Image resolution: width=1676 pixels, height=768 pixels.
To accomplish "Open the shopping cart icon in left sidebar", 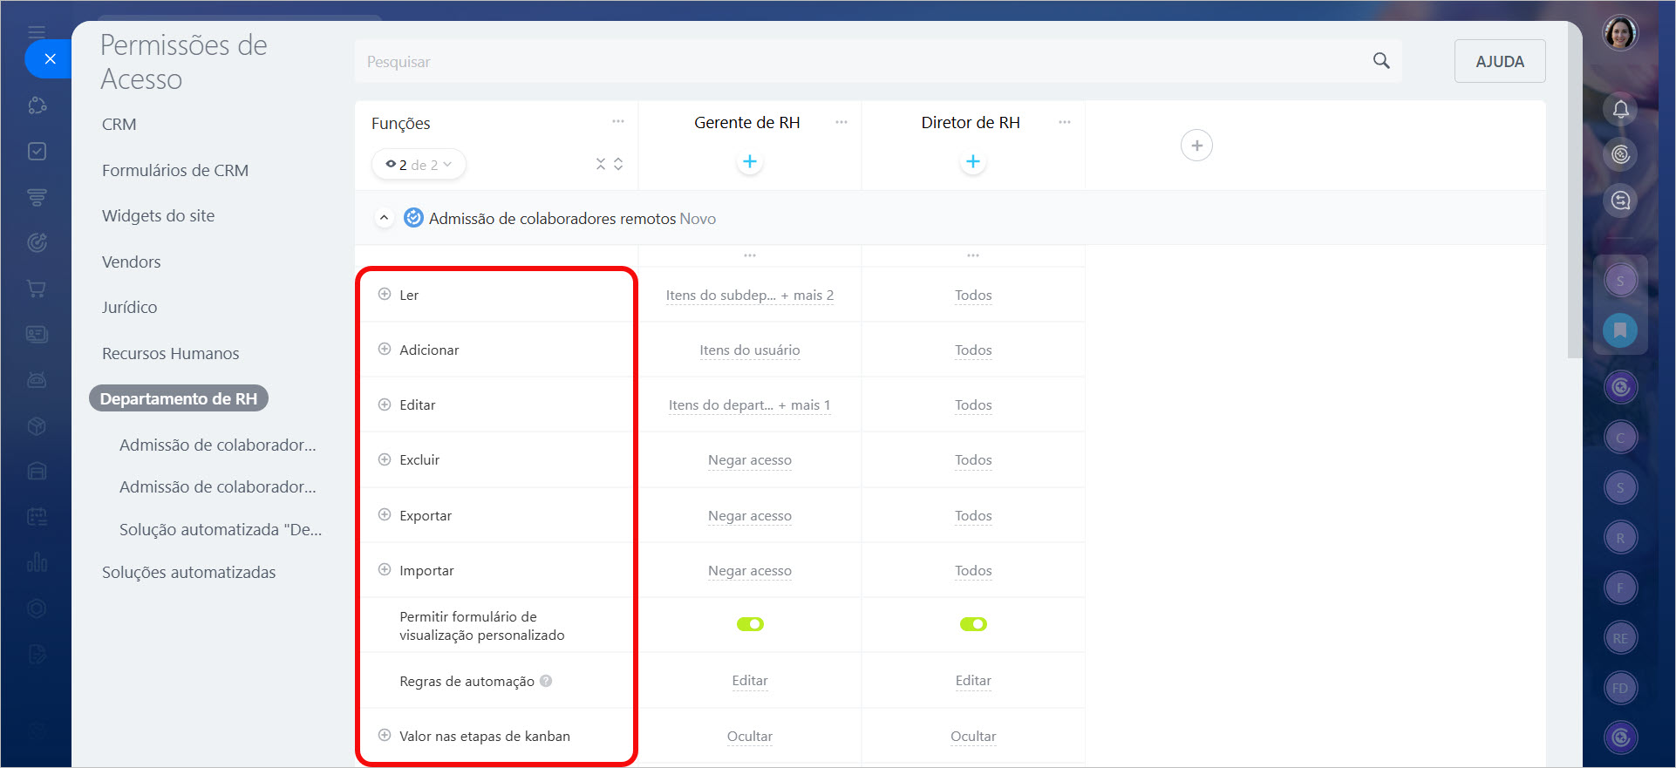I will [x=37, y=289].
